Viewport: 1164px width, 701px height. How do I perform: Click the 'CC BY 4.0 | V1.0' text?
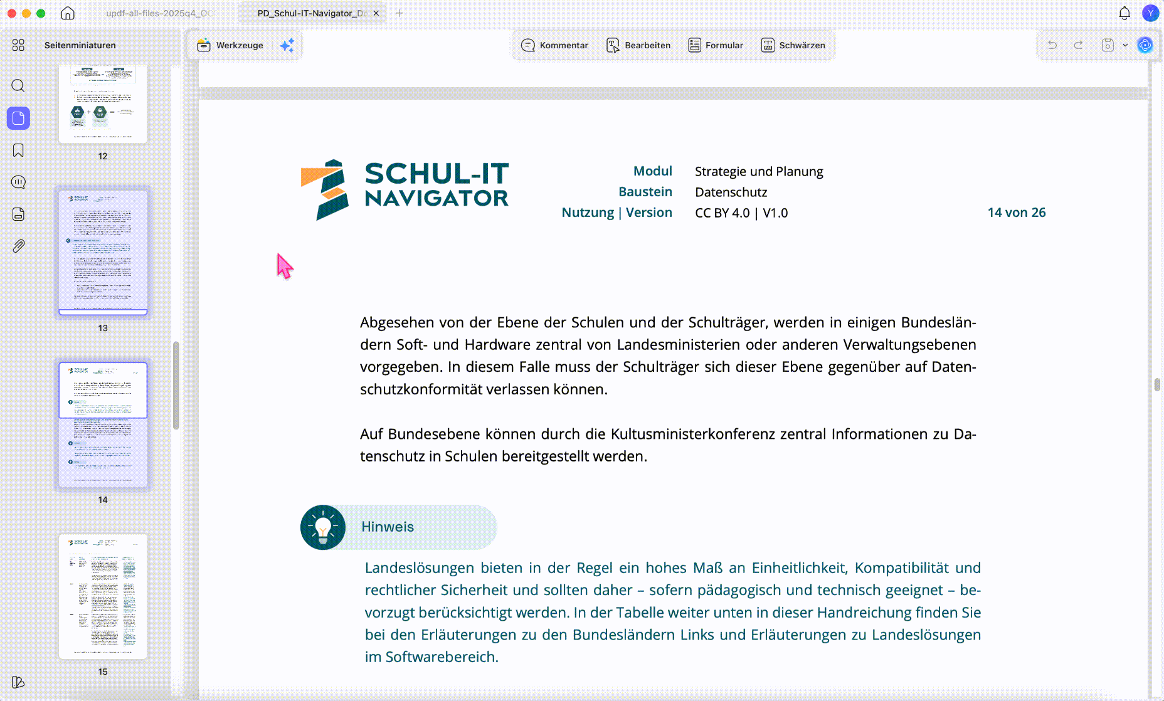click(x=741, y=213)
